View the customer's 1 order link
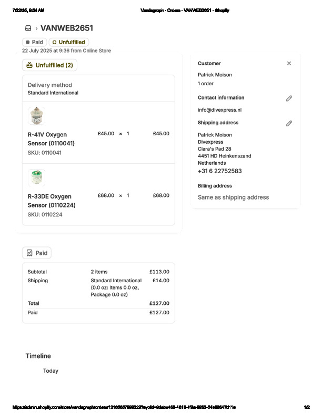322x417 pixels. point(206,84)
